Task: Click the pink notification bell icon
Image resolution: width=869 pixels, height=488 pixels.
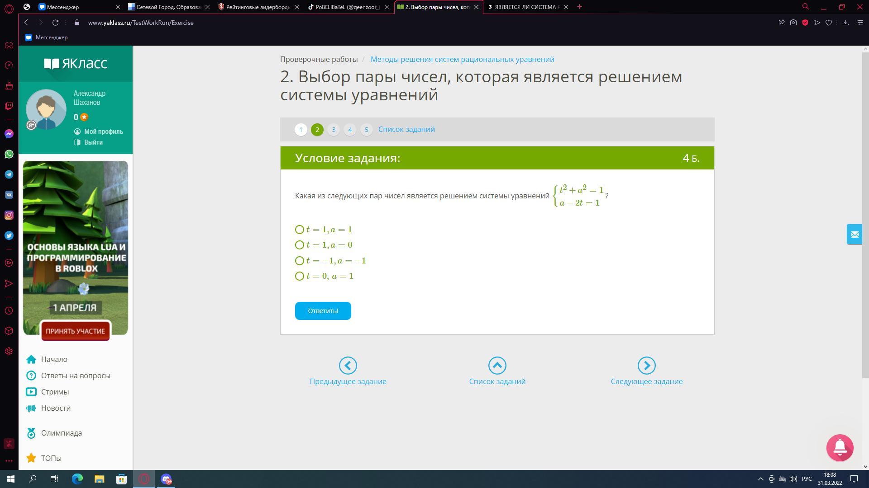Action: pyautogui.click(x=840, y=447)
